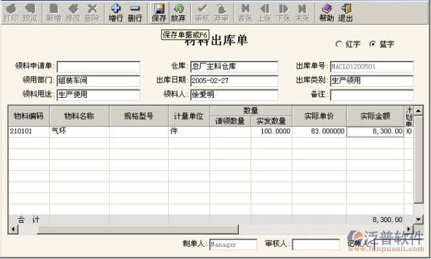Open 帮助 (Help) book icon

click(326, 12)
